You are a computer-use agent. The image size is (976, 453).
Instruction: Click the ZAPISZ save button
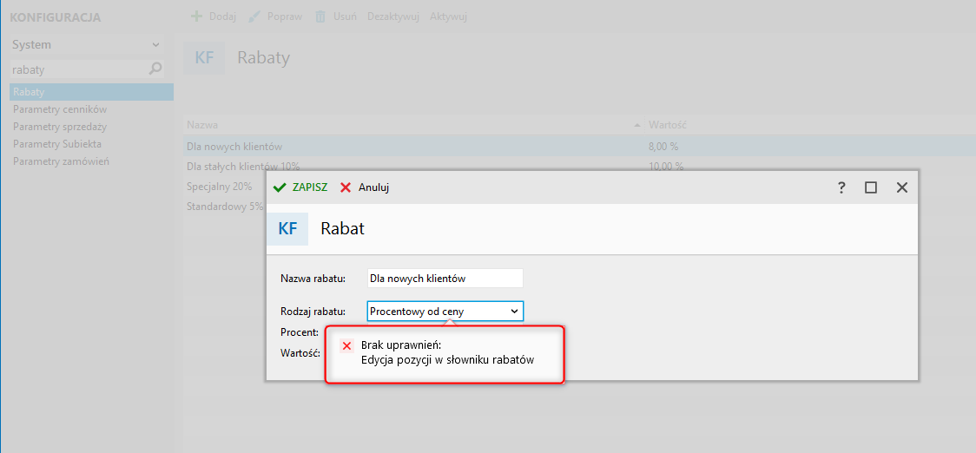[300, 187]
